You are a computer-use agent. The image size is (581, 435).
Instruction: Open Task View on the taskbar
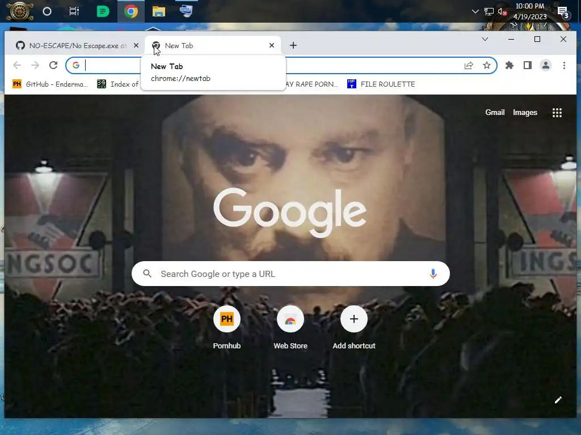click(74, 11)
